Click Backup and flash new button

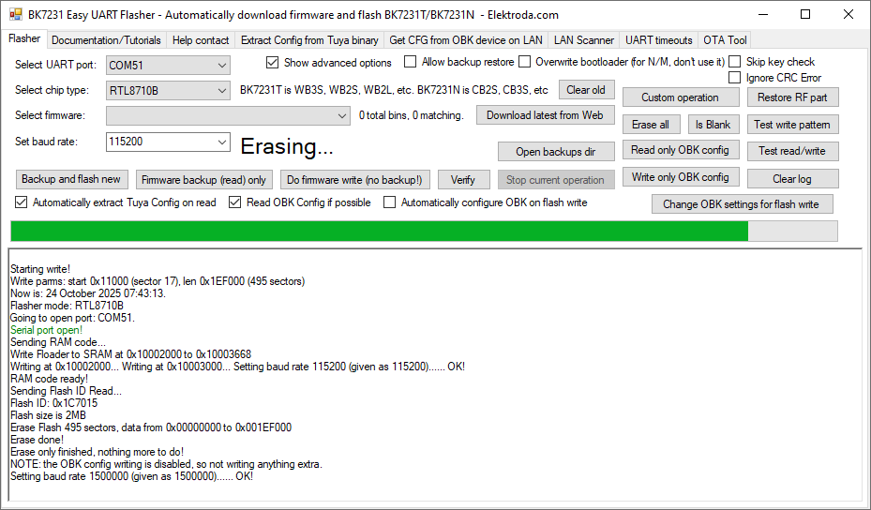coord(71,179)
